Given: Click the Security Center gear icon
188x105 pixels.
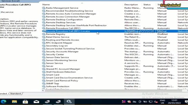Looking at the screenshot, I should pos(44,55).
